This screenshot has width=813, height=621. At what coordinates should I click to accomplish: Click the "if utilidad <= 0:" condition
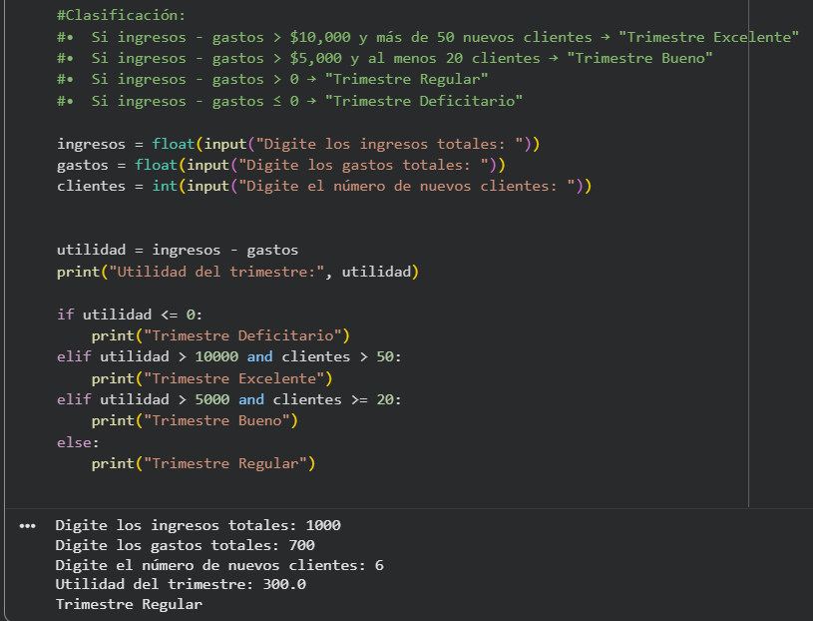click(130, 314)
